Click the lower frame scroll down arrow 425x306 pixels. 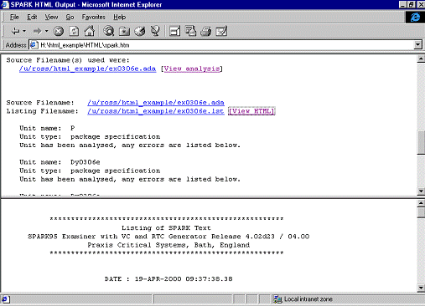coord(421,288)
